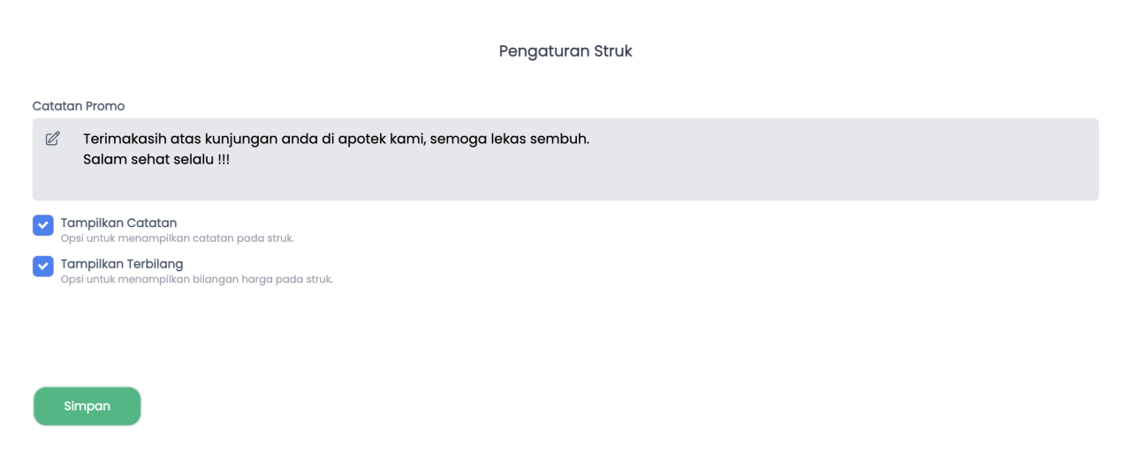The image size is (1131, 453).
Task: Click the pencil edit icon in Catatan Promo
Action: (x=52, y=139)
